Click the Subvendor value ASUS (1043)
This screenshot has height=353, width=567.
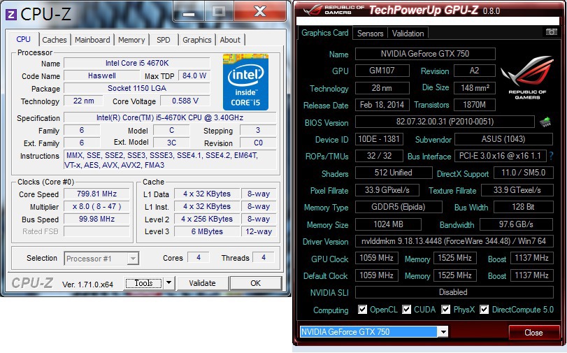(503, 139)
